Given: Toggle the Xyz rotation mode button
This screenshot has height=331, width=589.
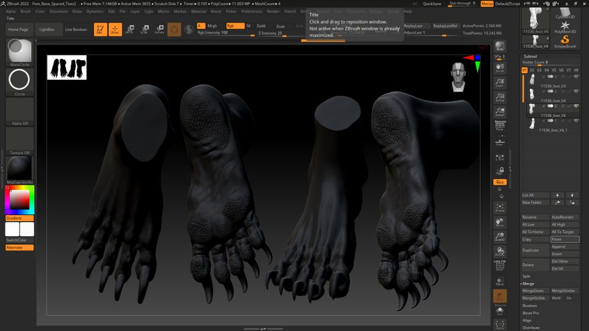Looking at the screenshot, I should point(499,182).
